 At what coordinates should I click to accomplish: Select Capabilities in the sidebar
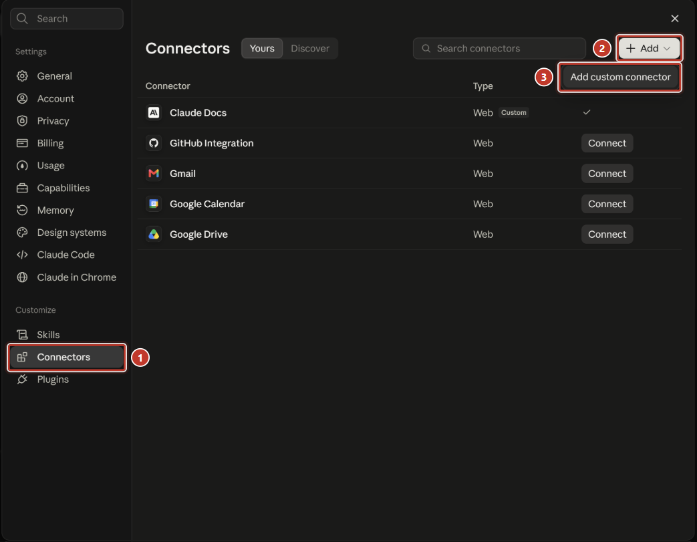pyautogui.click(x=67, y=188)
